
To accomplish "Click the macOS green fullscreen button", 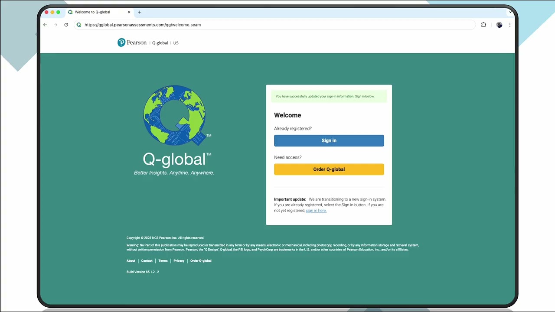I will [x=59, y=12].
